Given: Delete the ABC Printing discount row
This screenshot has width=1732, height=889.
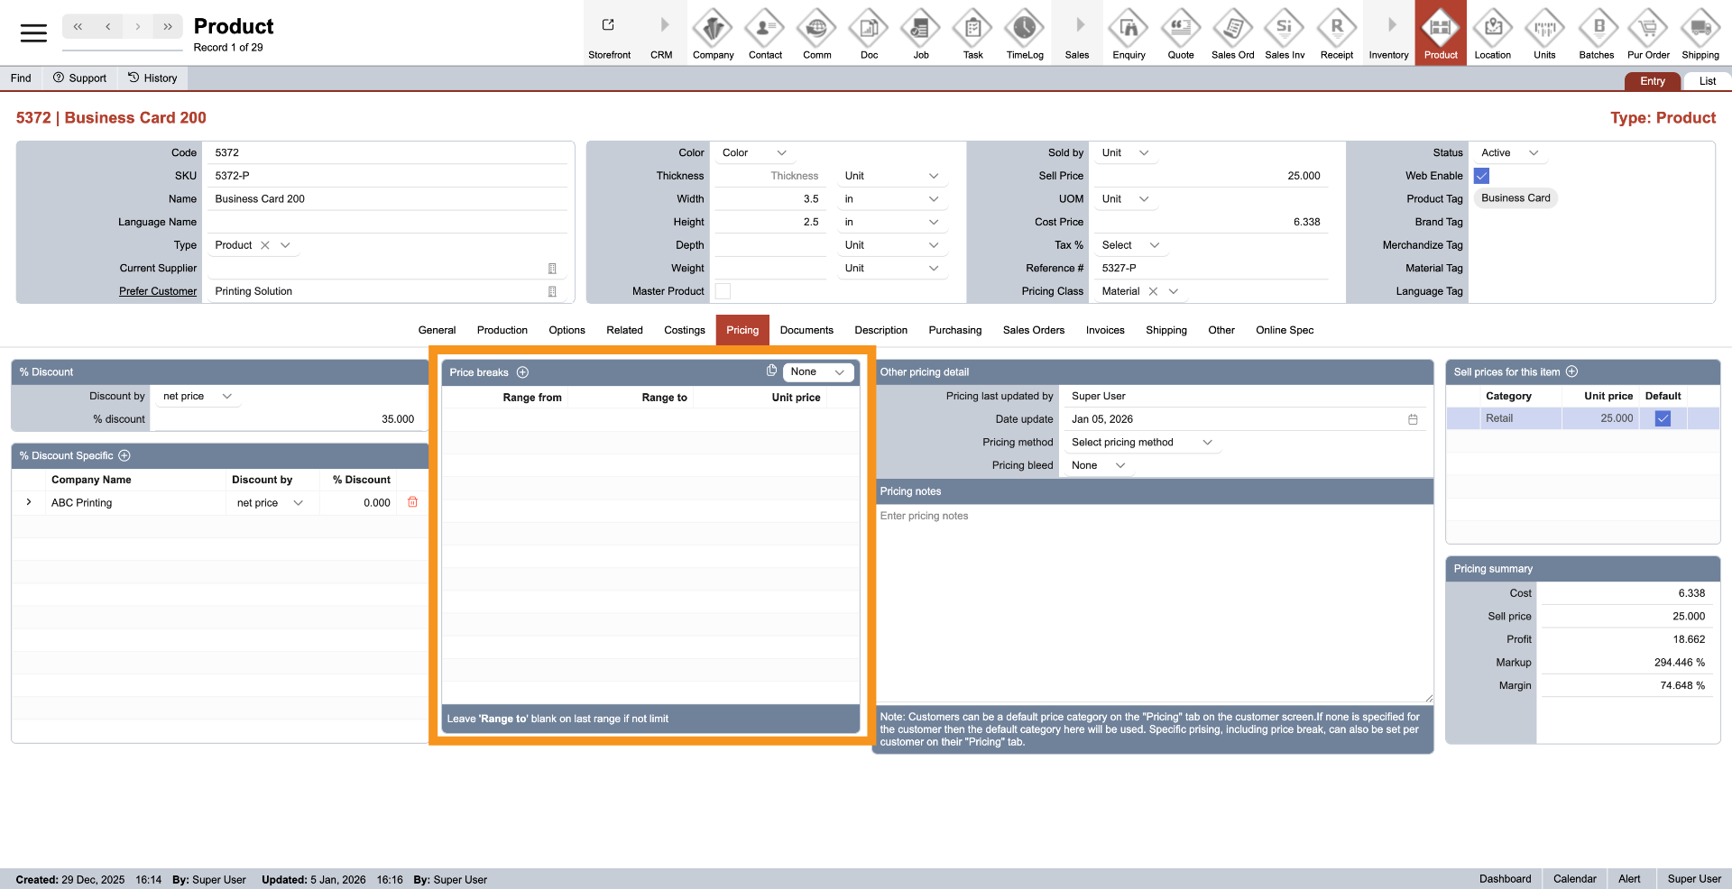Looking at the screenshot, I should [x=412, y=502].
